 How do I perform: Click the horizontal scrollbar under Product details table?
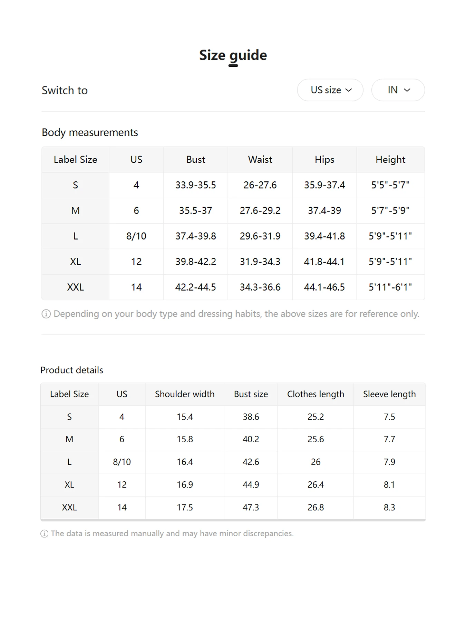(233, 520)
